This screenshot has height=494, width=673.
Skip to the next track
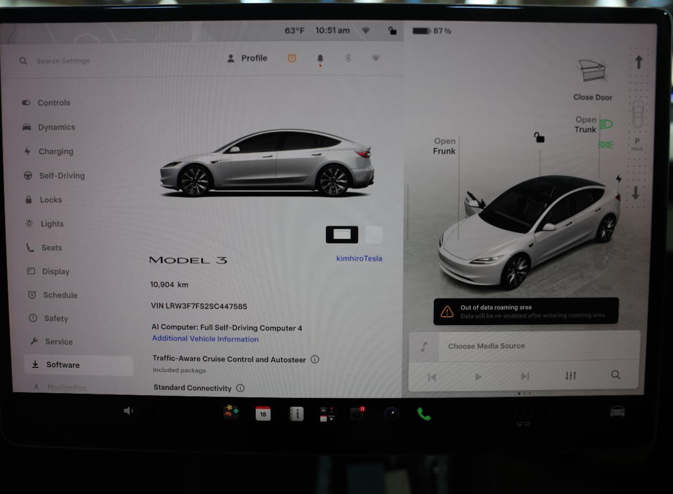[525, 376]
